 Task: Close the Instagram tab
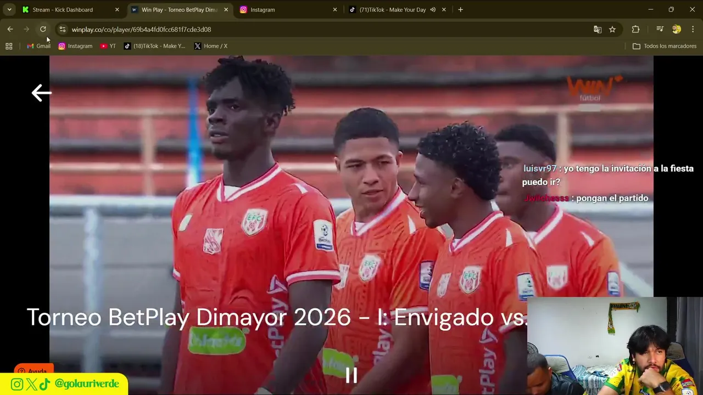click(x=335, y=9)
